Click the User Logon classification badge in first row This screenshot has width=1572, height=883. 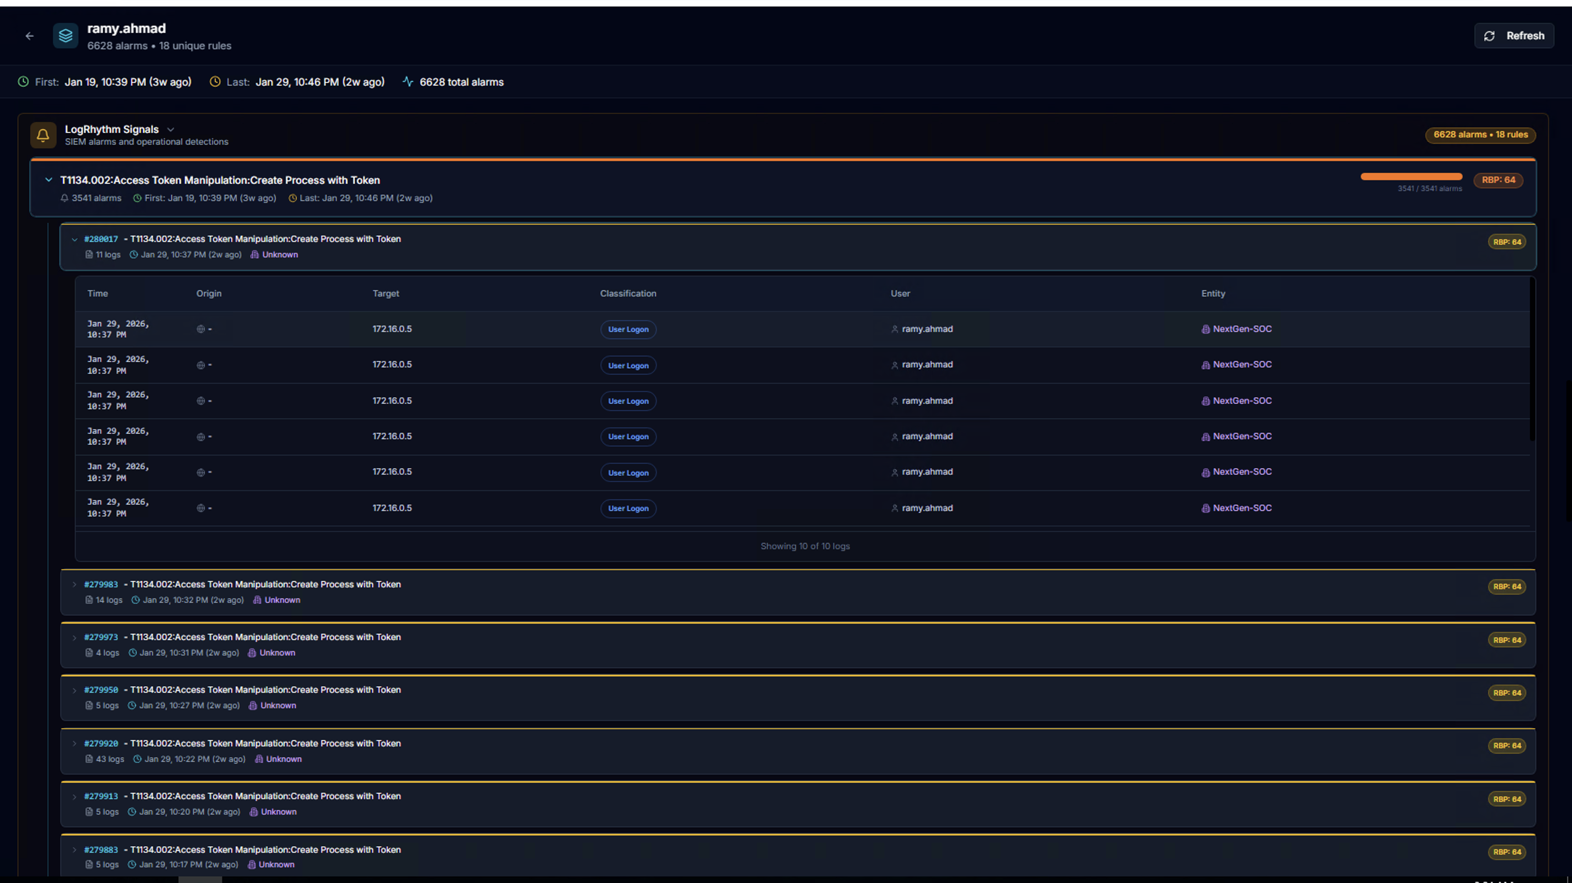[x=628, y=329]
